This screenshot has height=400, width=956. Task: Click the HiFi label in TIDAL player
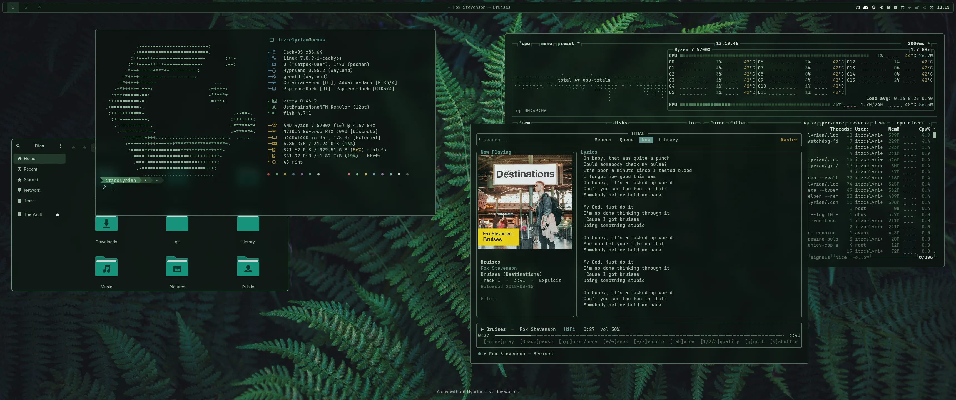[x=569, y=329]
